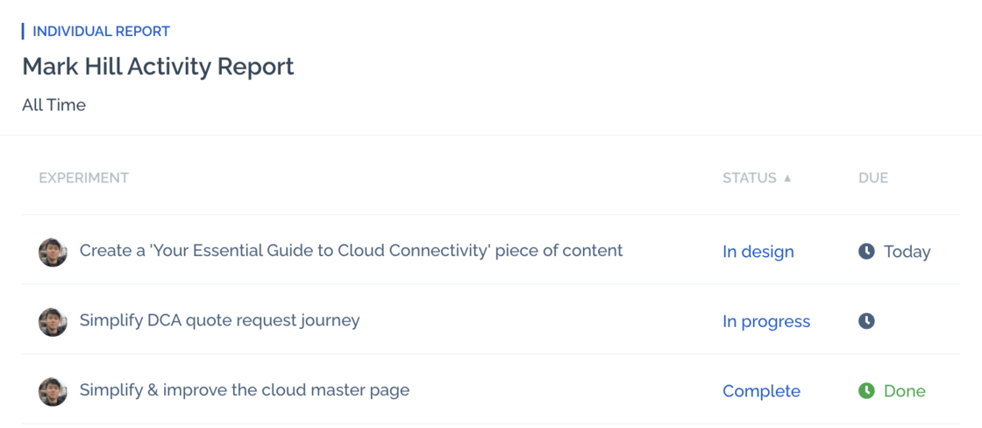The height and width of the screenshot is (428, 982).
Task: Click the Complete status
Action: [761, 391]
